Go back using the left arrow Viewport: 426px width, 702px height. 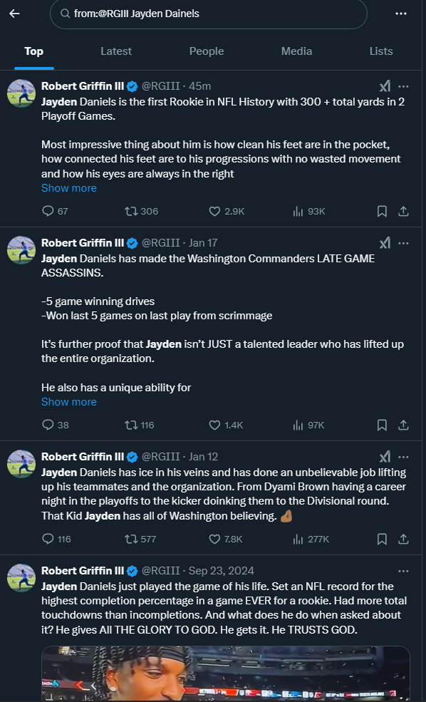tap(15, 14)
